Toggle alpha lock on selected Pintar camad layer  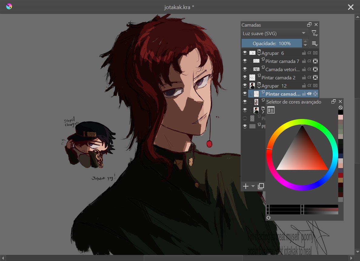point(315,94)
